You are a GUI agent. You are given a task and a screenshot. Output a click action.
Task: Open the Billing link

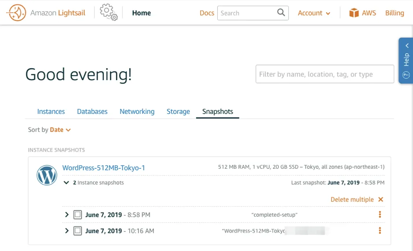(394, 13)
